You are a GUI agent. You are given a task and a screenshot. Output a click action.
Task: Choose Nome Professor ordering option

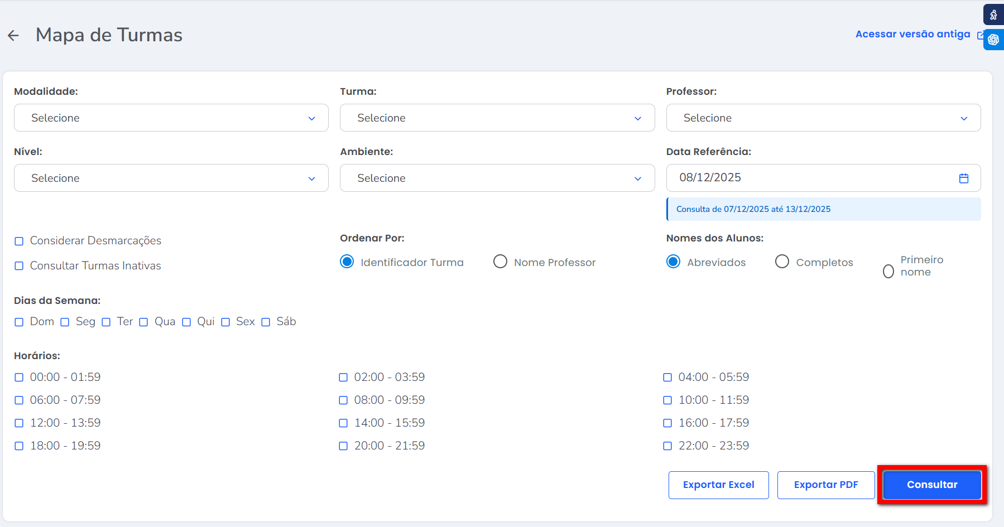pyautogui.click(x=500, y=262)
